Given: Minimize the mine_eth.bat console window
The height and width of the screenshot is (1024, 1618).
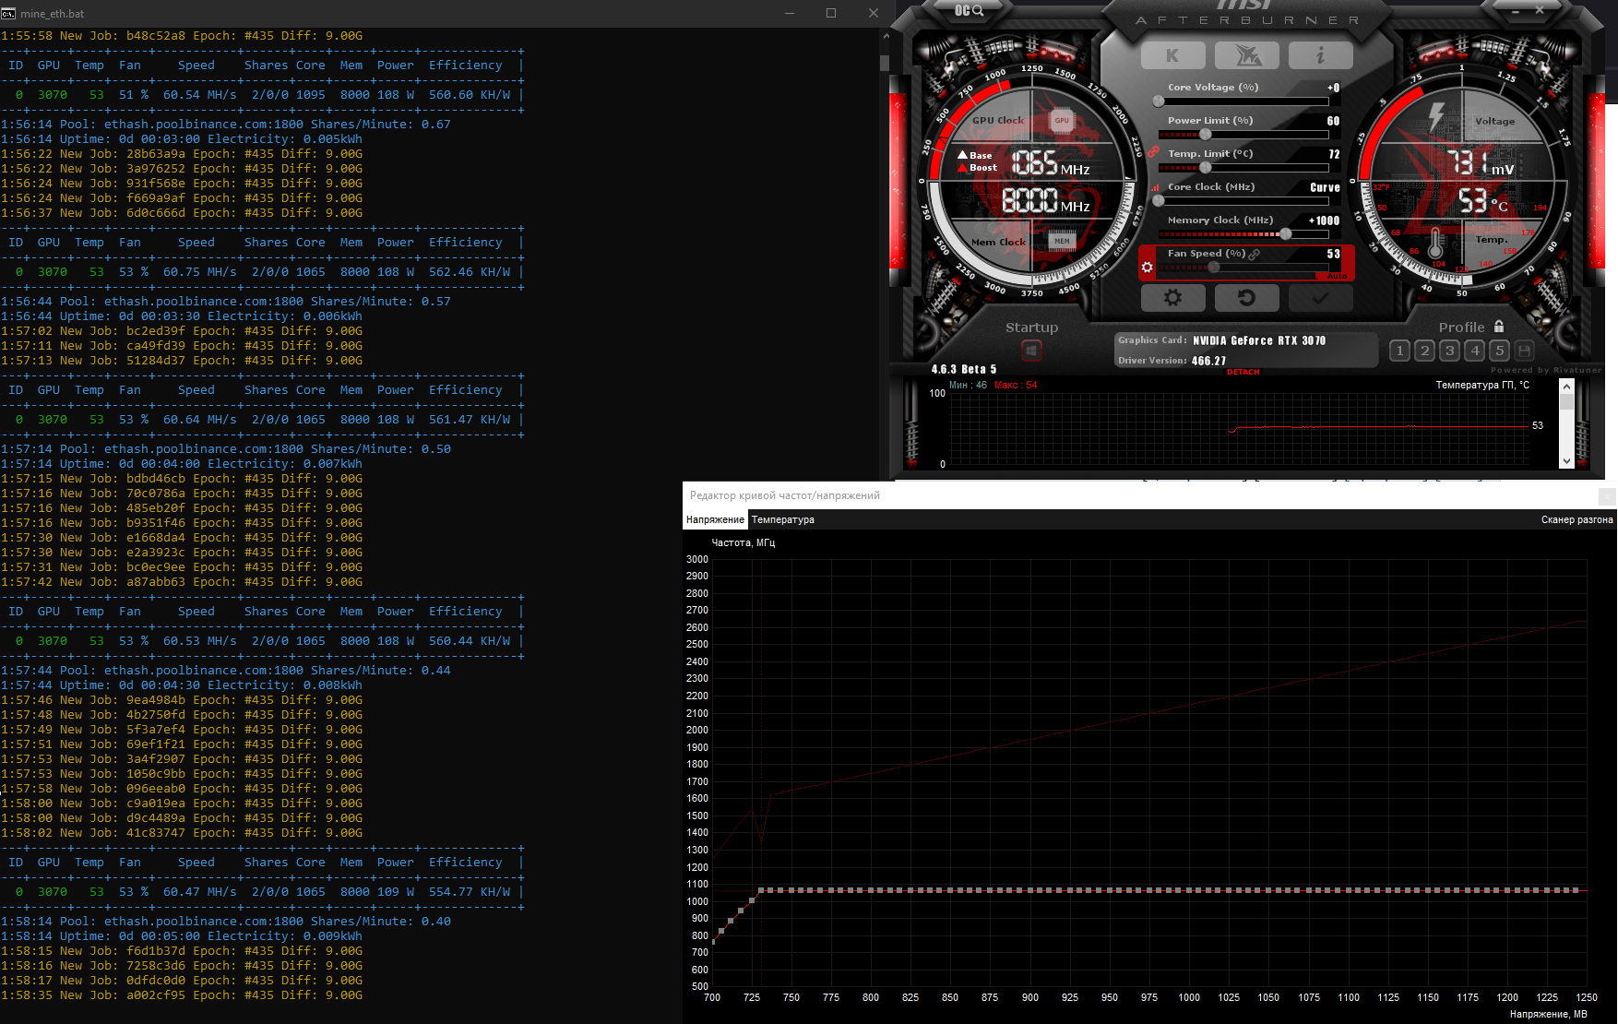Looking at the screenshot, I should (790, 13).
